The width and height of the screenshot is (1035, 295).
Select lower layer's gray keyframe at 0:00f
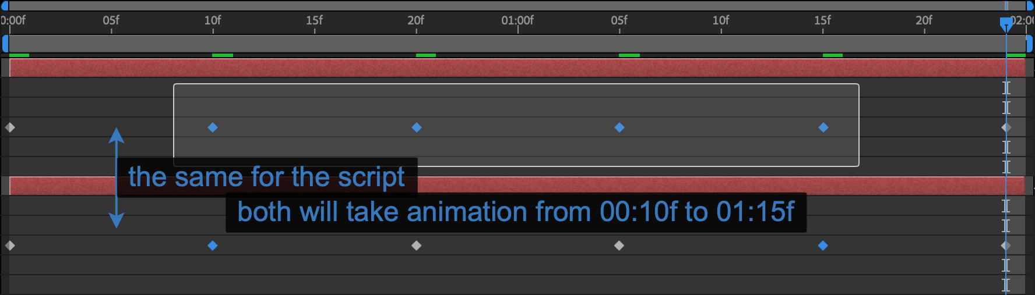tap(10, 246)
